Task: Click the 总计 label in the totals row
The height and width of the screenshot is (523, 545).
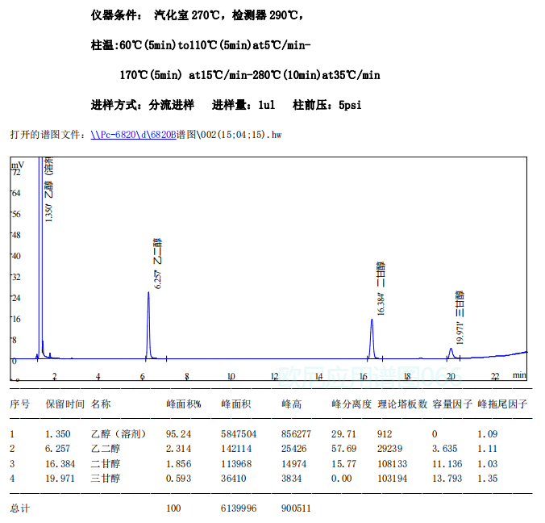Action: (x=19, y=508)
